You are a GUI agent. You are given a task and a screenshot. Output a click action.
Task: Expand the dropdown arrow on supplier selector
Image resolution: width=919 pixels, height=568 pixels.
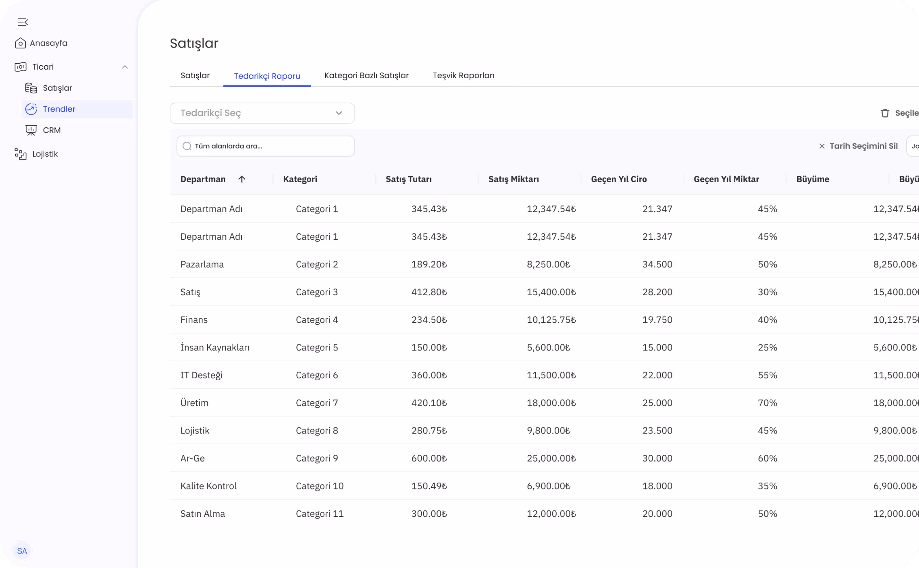[x=338, y=113]
